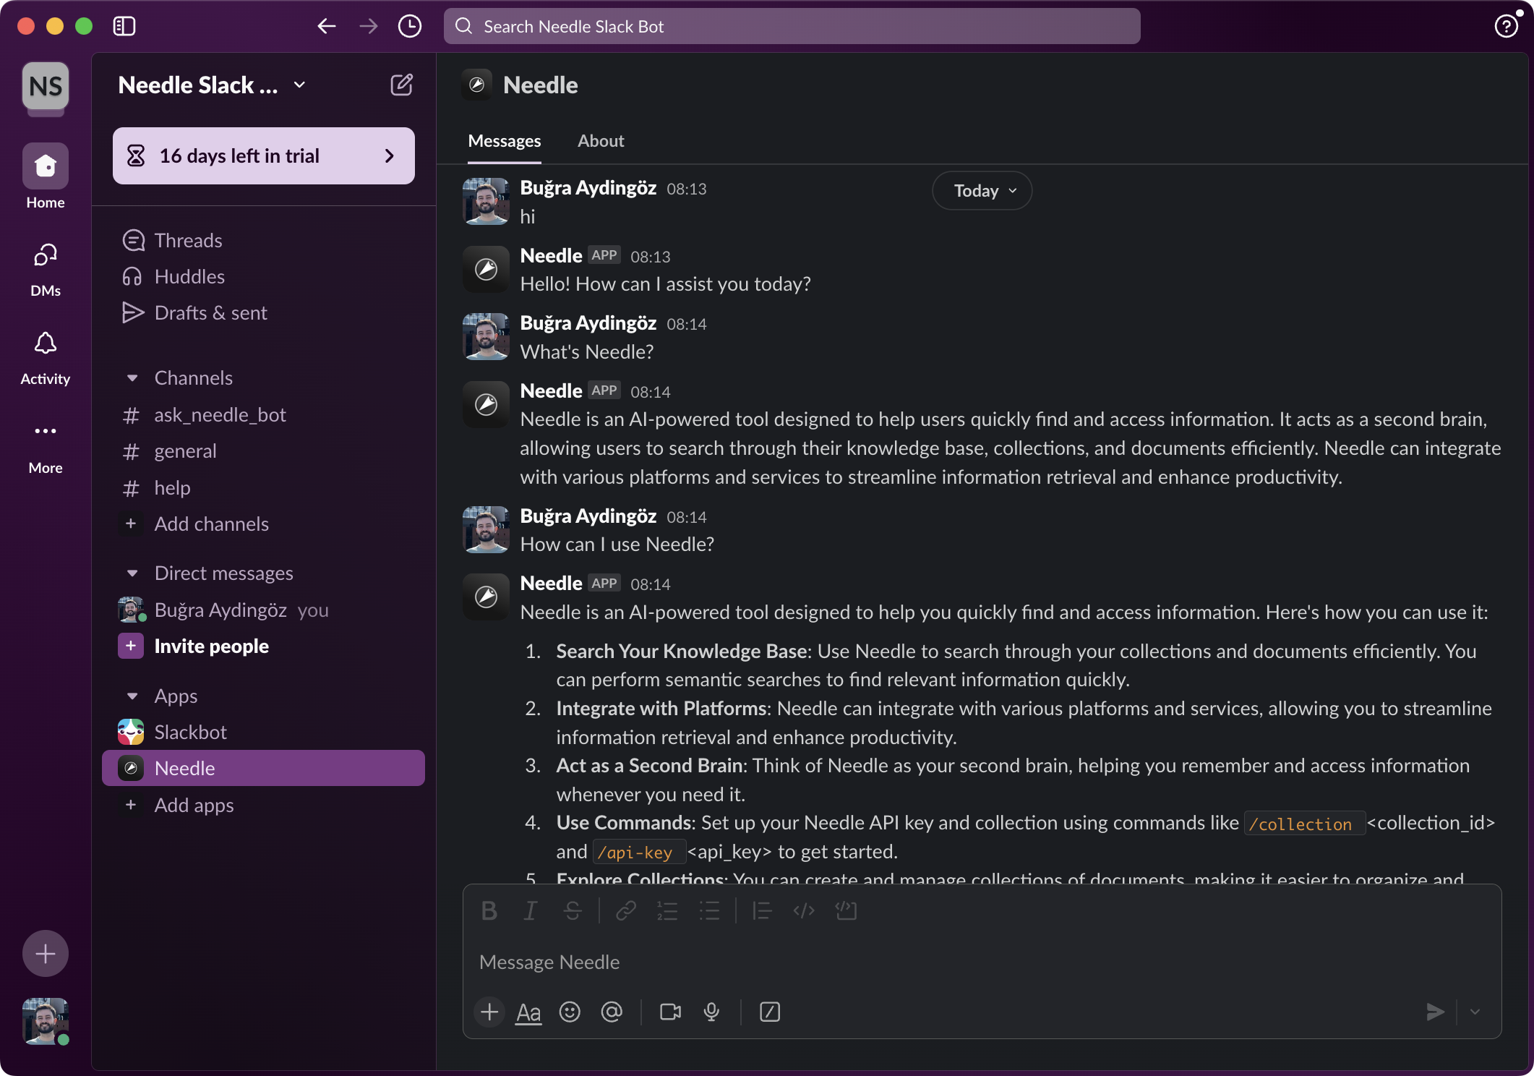Image resolution: width=1534 pixels, height=1076 pixels.
Task: Open slash shortcuts icon in composer
Action: [770, 1012]
